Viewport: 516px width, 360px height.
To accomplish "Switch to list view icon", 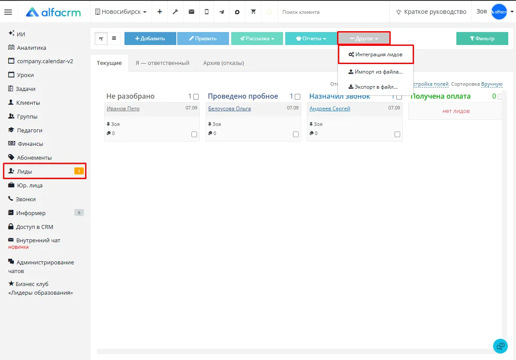I will click(x=114, y=39).
